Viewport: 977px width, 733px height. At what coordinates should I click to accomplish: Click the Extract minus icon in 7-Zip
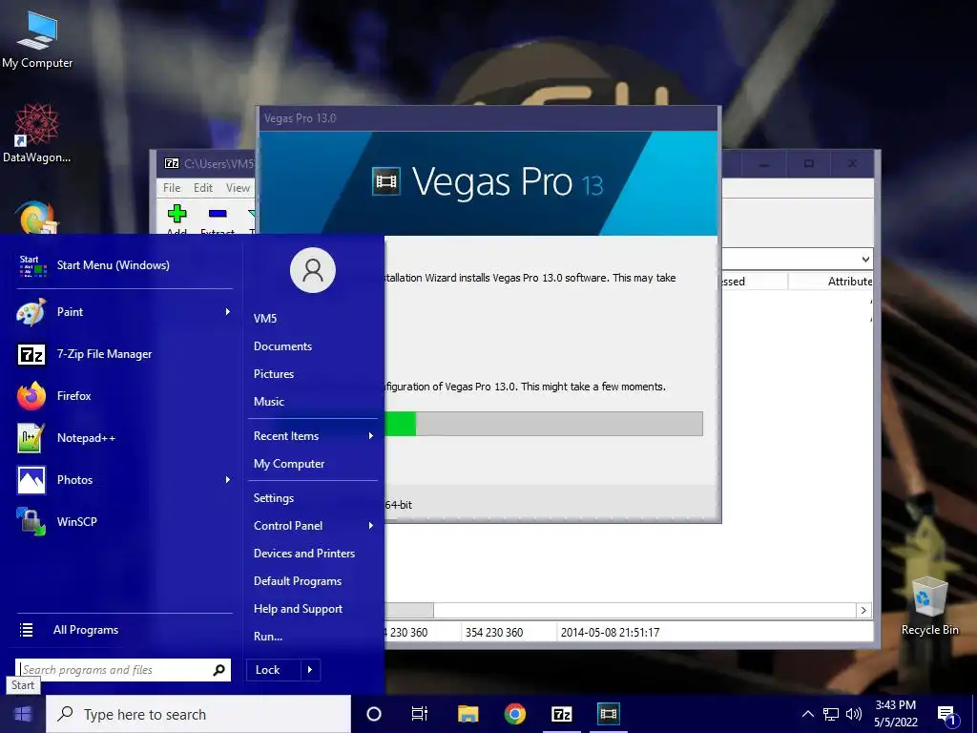click(x=218, y=213)
